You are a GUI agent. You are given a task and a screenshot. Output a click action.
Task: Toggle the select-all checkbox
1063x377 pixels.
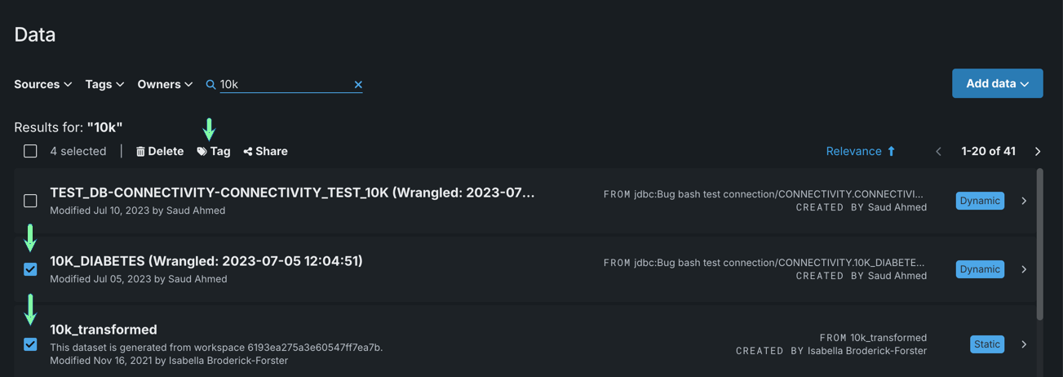coord(30,151)
